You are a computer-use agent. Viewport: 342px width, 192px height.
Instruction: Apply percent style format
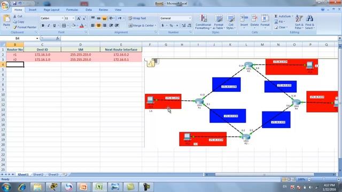pyautogui.click(x=172, y=26)
